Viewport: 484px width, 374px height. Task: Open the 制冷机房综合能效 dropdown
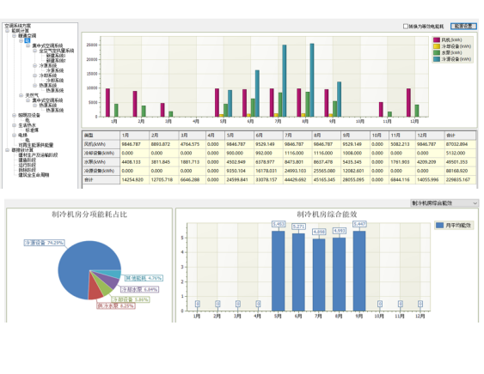[444, 203]
